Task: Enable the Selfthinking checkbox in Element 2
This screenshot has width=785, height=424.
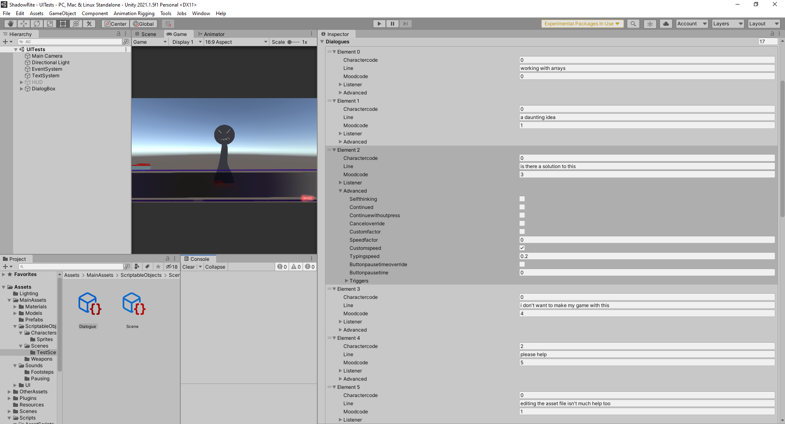Action: click(522, 199)
